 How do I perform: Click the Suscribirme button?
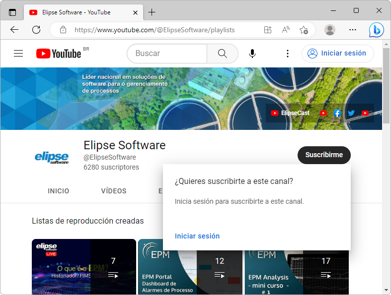tap(324, 155)
